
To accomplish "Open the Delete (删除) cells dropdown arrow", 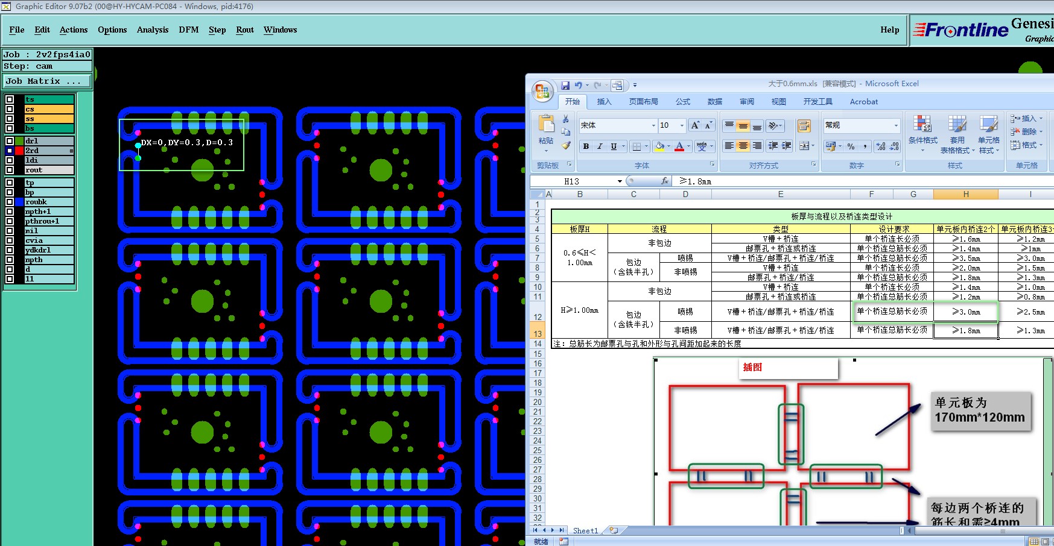I will [x=1041, y=132].
